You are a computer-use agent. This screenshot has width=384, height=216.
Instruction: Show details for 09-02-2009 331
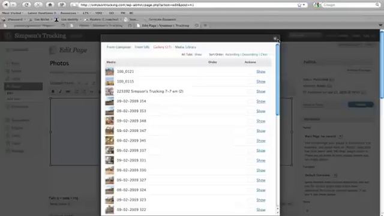[261, 160]
